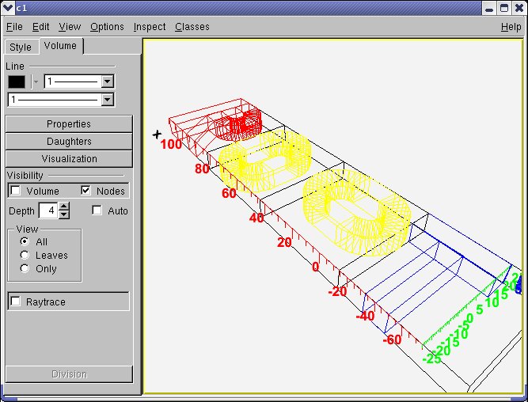
Task: Expand the line style dropdown below swatch
Action: pos(108,100)
